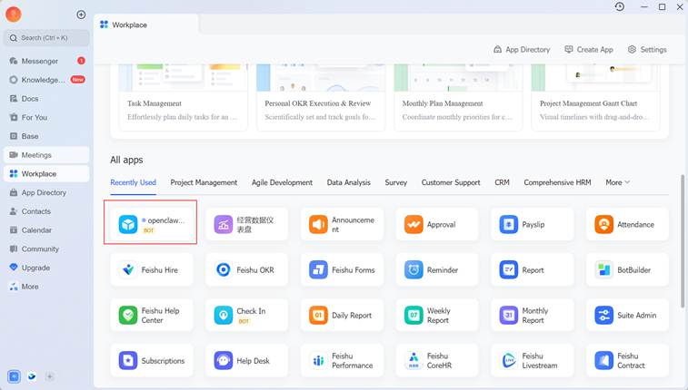The width and height of the screenshot is (688, 390).
Task: Click the user avatar in the sidebar
Action: pyautogui.click(x=13, y=14)
